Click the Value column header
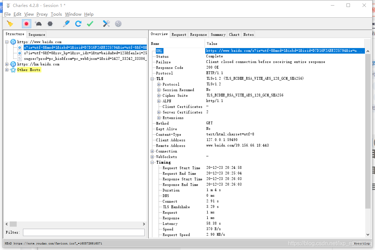This screenshot has width=375, height=250. point(212,44)
